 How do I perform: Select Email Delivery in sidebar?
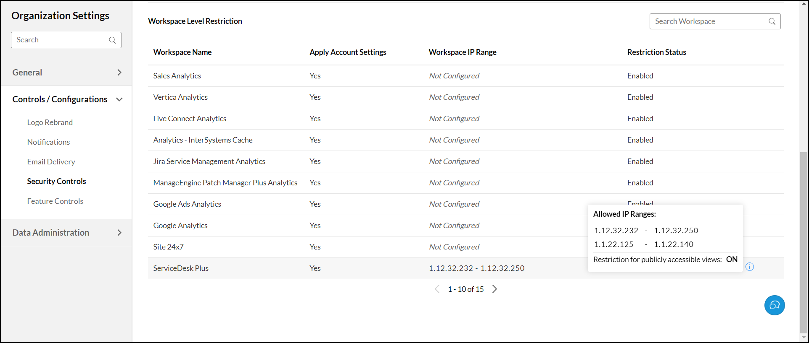(x=51, y=162)
